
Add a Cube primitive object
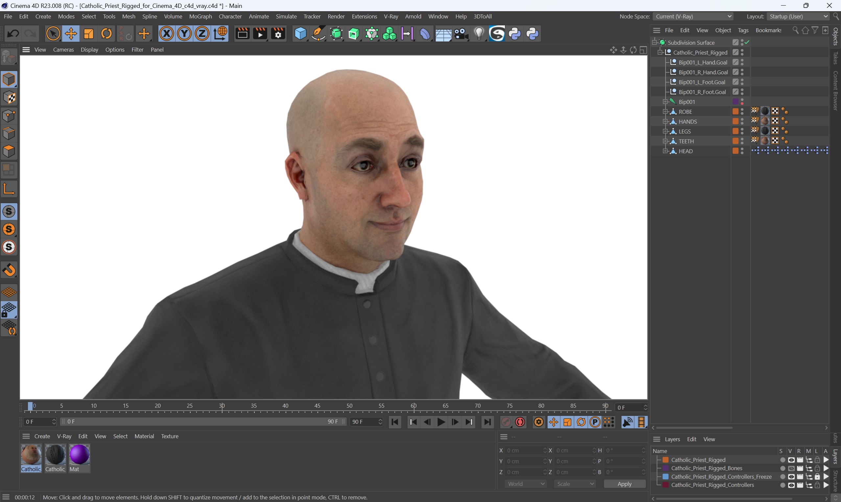tap(300, 34)
